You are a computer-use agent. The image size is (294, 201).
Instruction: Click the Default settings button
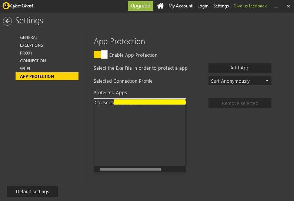(x=33, y=191)
